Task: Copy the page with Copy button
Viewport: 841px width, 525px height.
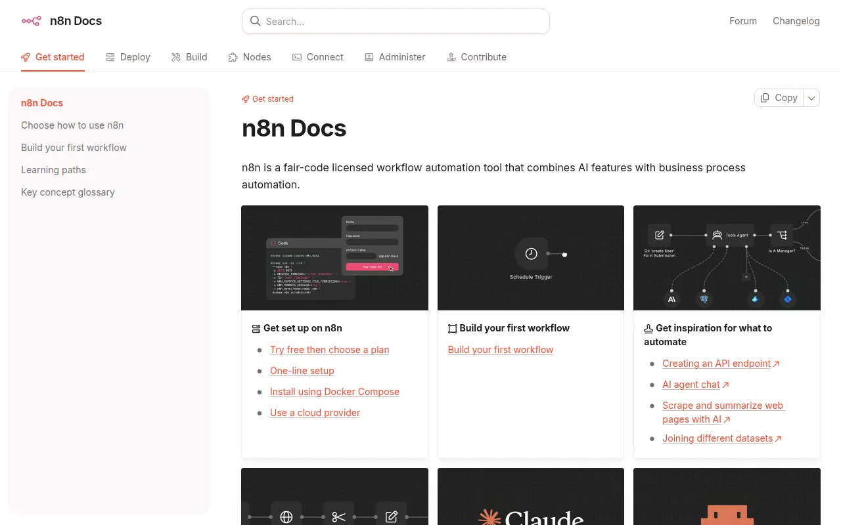Action: point(779,98)
